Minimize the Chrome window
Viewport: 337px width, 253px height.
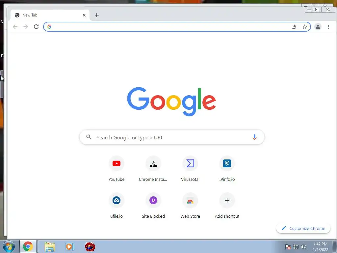(309, 10)
